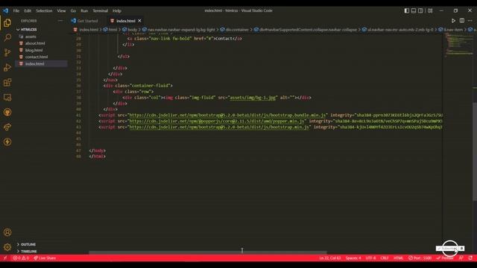The image size is (477, 268).
Task: Open the Search view in activity bar
Action: [7, 38]
